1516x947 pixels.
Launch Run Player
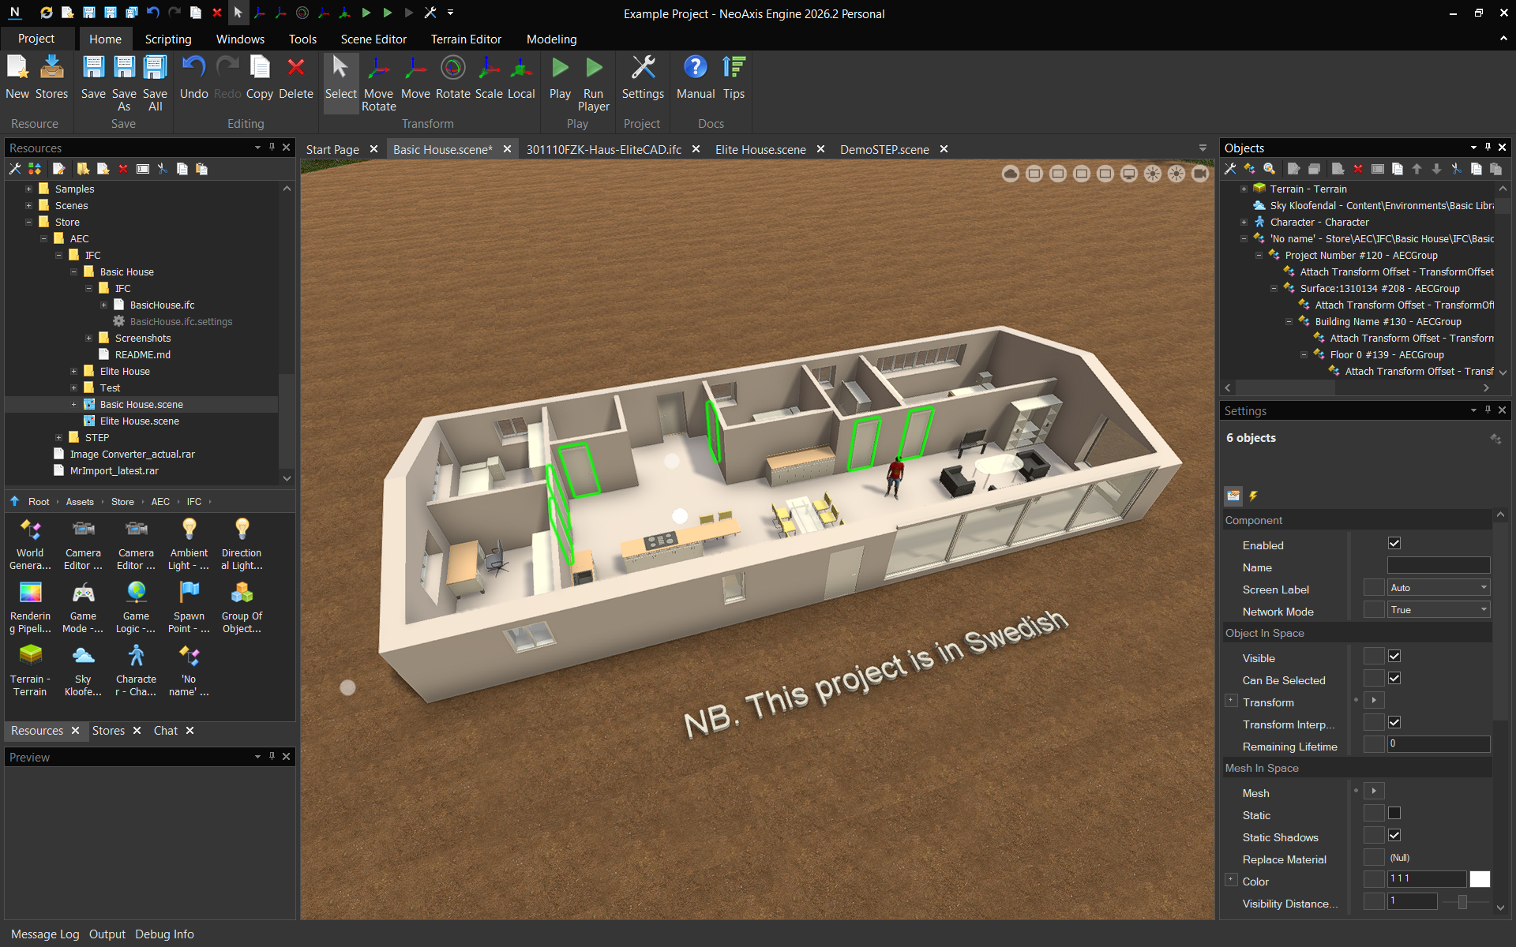[x=593, y=83]
